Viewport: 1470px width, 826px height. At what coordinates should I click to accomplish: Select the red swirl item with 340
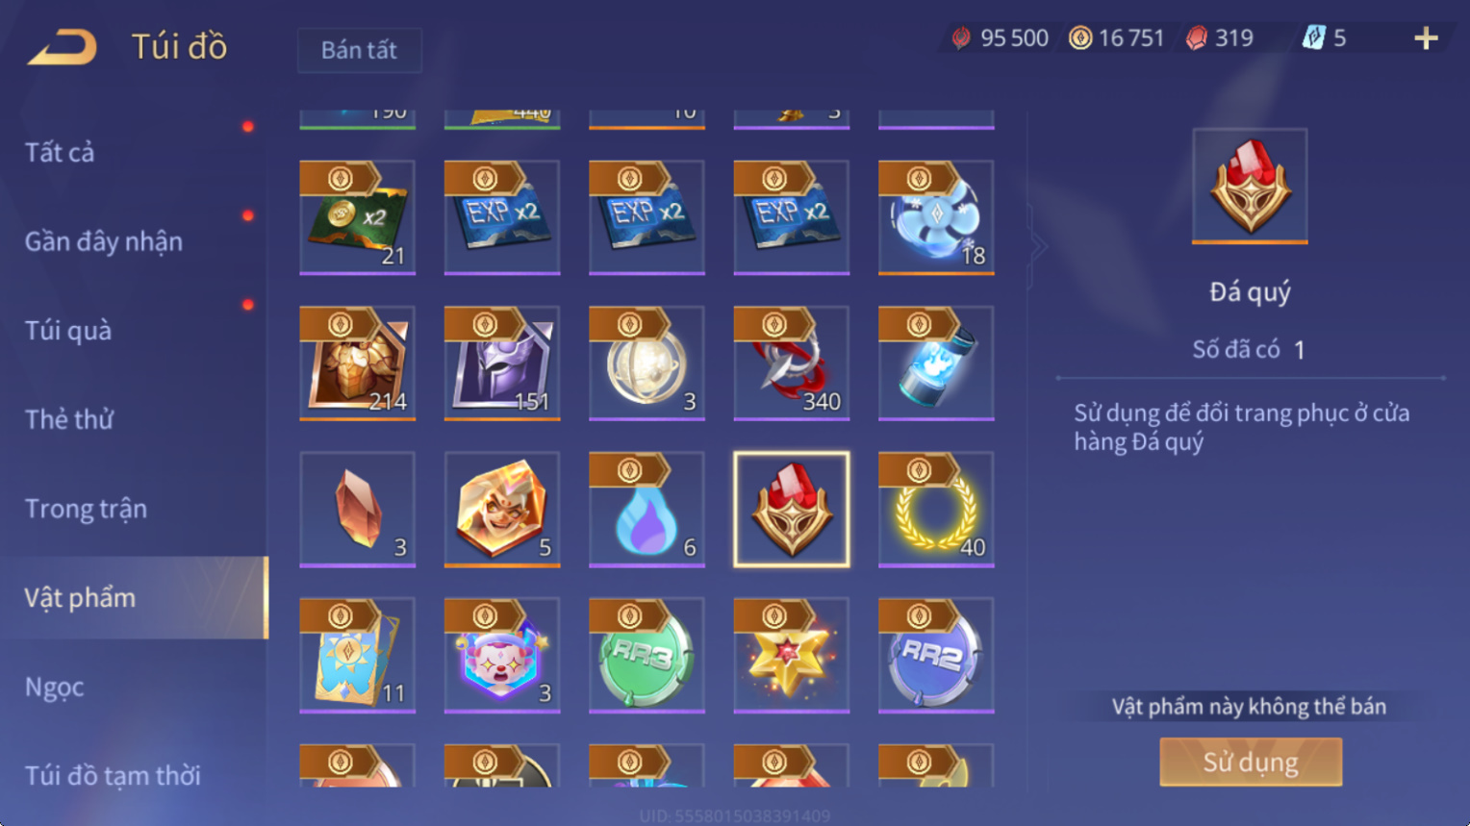tap(792, 363)
